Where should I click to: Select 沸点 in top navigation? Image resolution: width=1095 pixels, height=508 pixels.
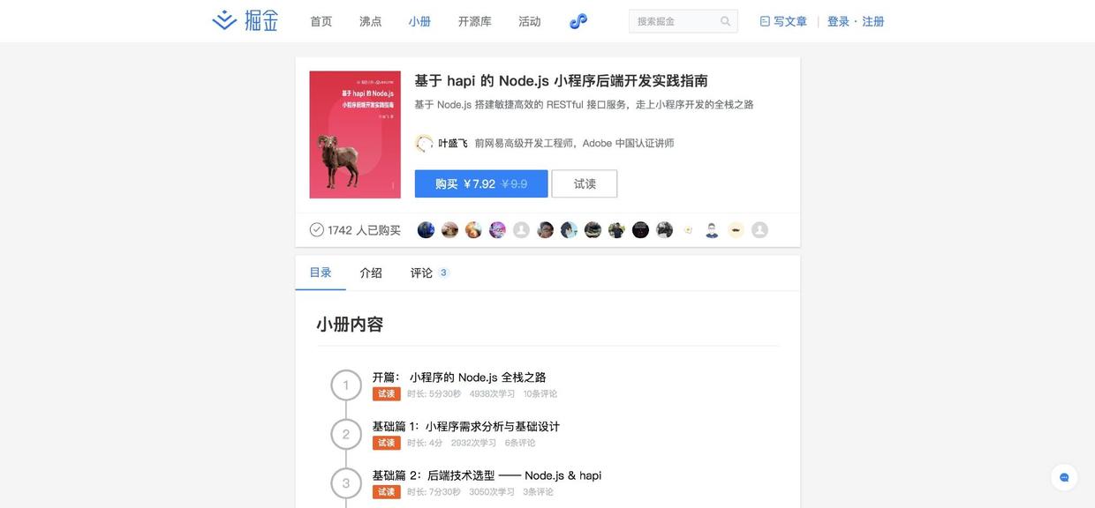point(371,21)
